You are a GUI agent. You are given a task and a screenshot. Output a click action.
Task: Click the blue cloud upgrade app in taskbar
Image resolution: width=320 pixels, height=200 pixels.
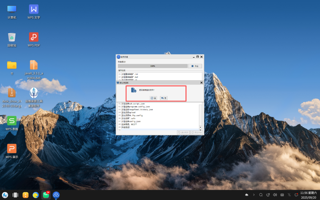(56, 195)
